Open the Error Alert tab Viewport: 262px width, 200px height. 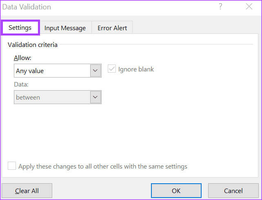(x=112, y=28)
